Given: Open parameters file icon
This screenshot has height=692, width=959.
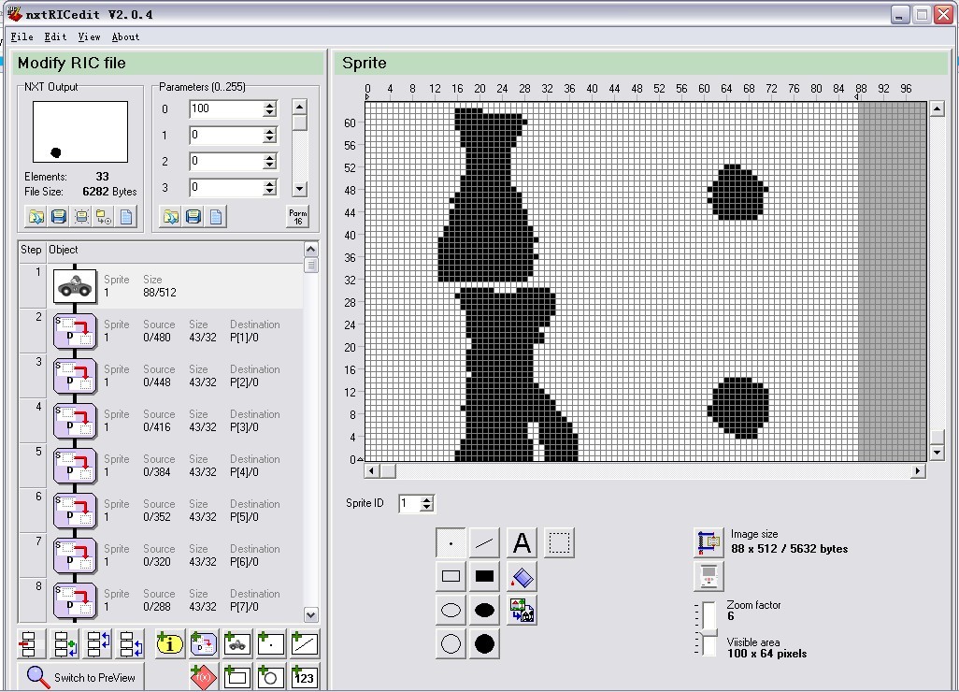Looking at the screenshot, I should tap(171, 217).
